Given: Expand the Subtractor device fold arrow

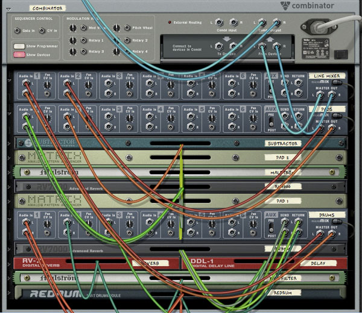Looking at the screenshot, I should point(9,143).
